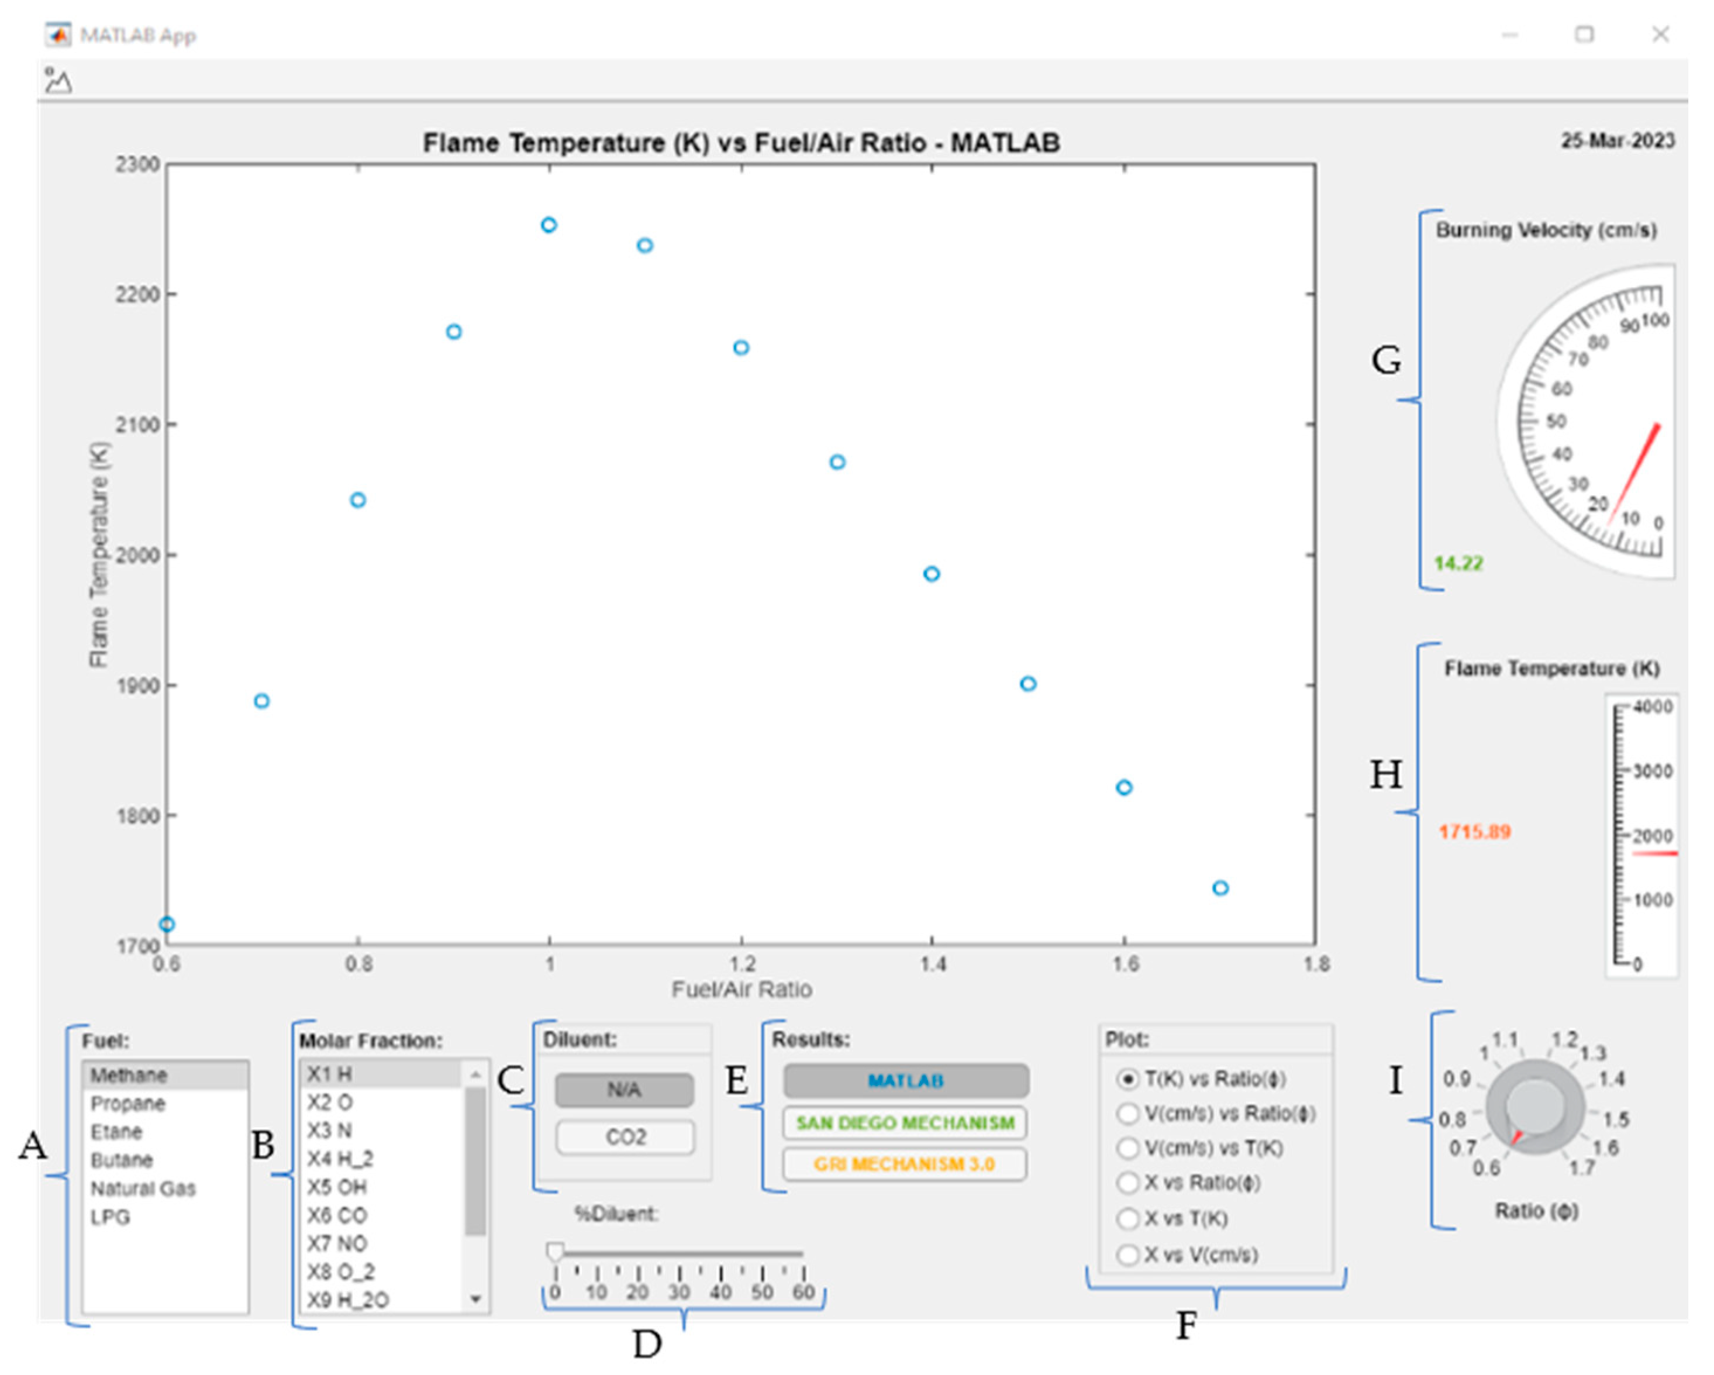Viewport: 1714px width, 1375px height.
Task: Select the X vs T(K) plot option
Action: coord(1127,1218)
